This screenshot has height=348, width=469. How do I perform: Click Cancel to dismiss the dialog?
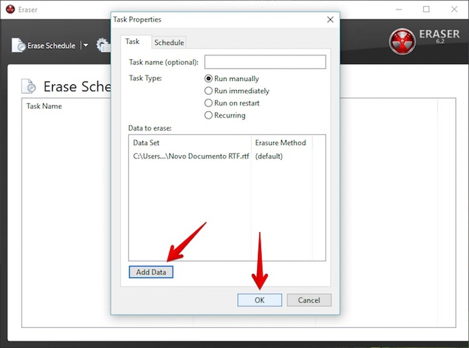309,300
